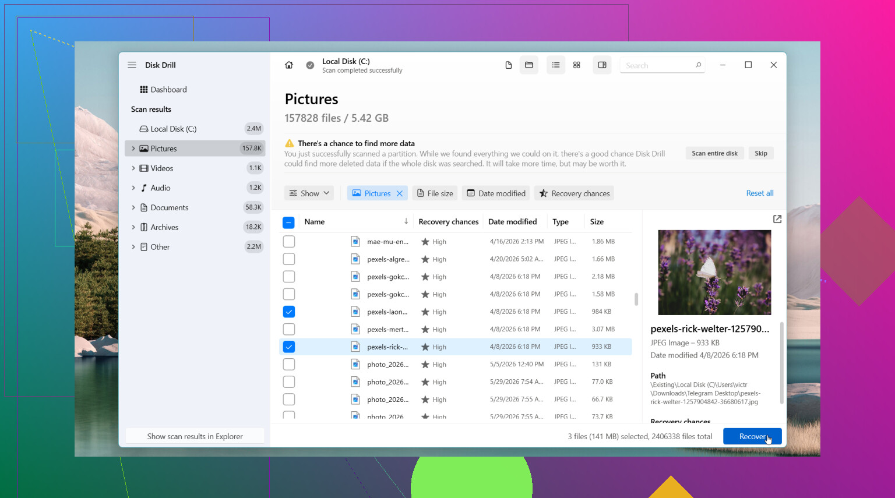Click the file icon beside mae-mu-en
This screenshot has height=498, width=895.
tap(355, 242)
